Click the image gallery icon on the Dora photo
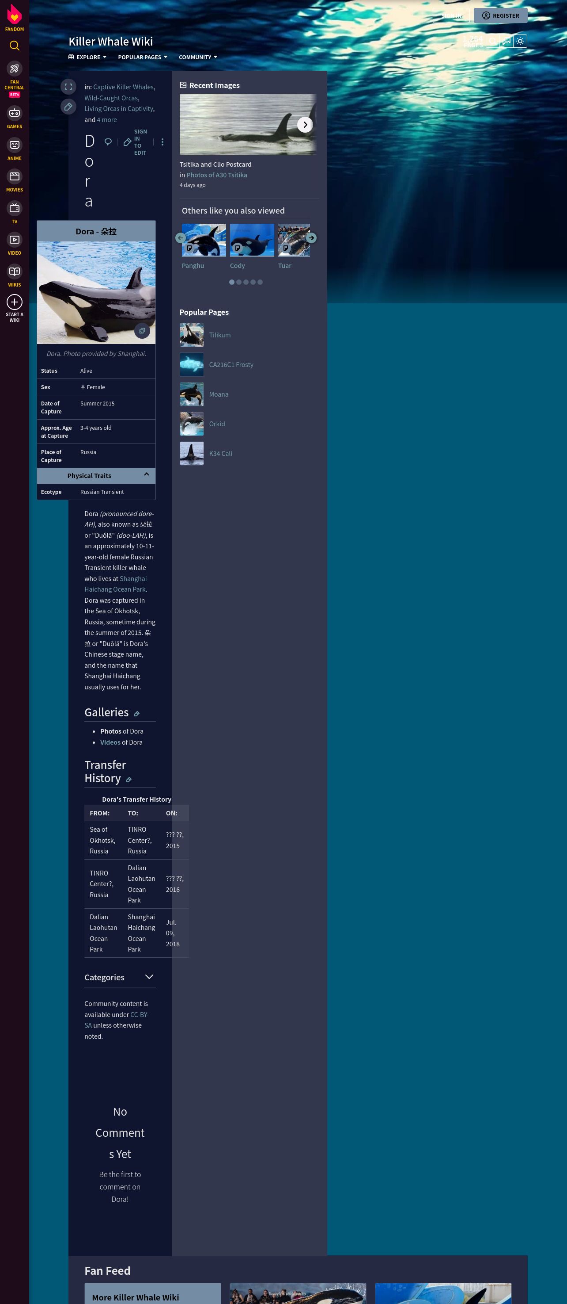567x1304 pixels. tap(142, 331)
